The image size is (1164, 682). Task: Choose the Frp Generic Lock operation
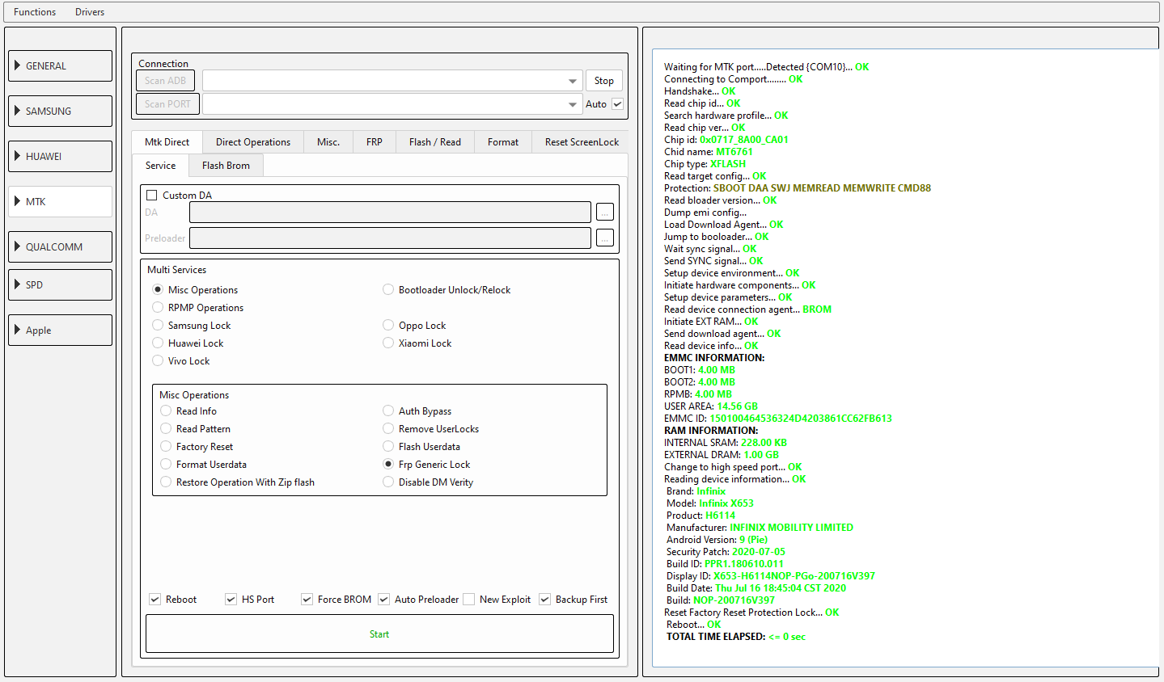point(388,465)
